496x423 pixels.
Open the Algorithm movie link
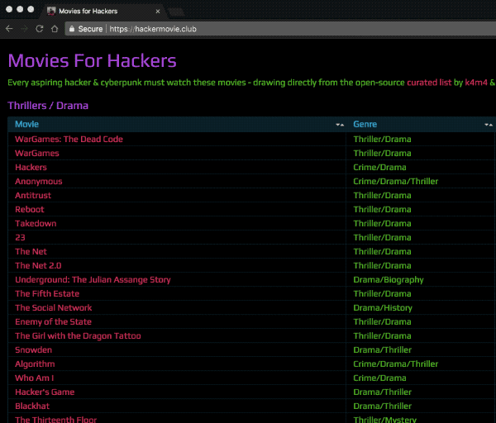(x=35, y=364)
